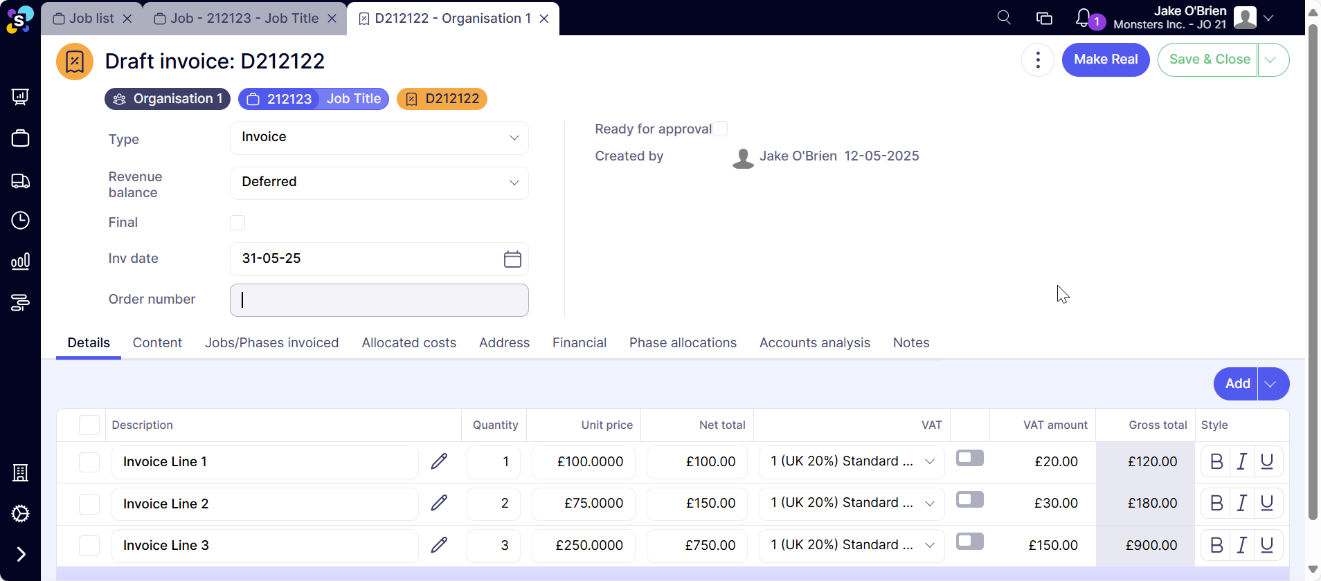Image resolution: width=1321 pixels, height=581 pixels.
Task: Open the clock icon in sidebar
Action: (21, 221)
